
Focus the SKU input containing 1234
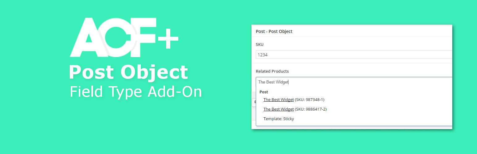click(352, 55)
